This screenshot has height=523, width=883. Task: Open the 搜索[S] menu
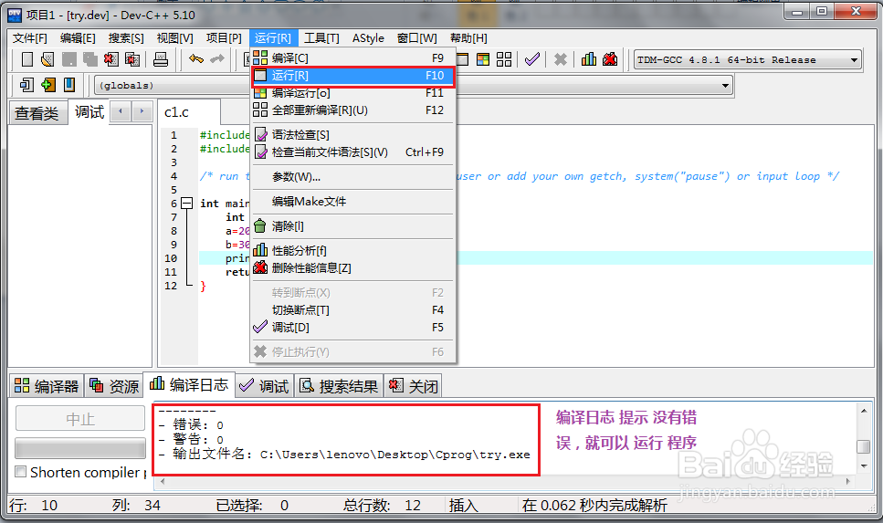126,38
